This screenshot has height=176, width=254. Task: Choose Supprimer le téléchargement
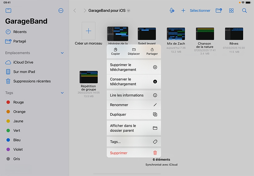[134, 67]
